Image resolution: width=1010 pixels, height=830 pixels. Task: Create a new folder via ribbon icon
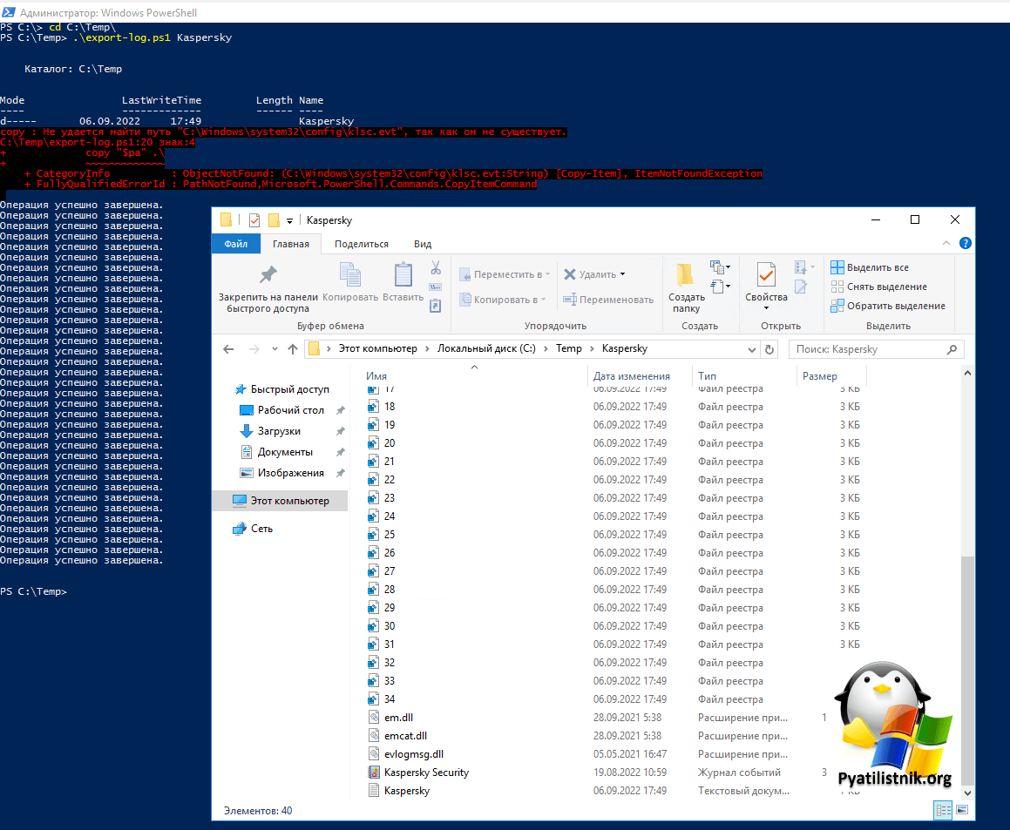tap(686, 276)
